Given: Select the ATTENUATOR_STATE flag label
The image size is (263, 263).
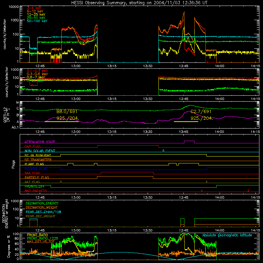Looking at the screenshot, I should [x=40, y=142].
